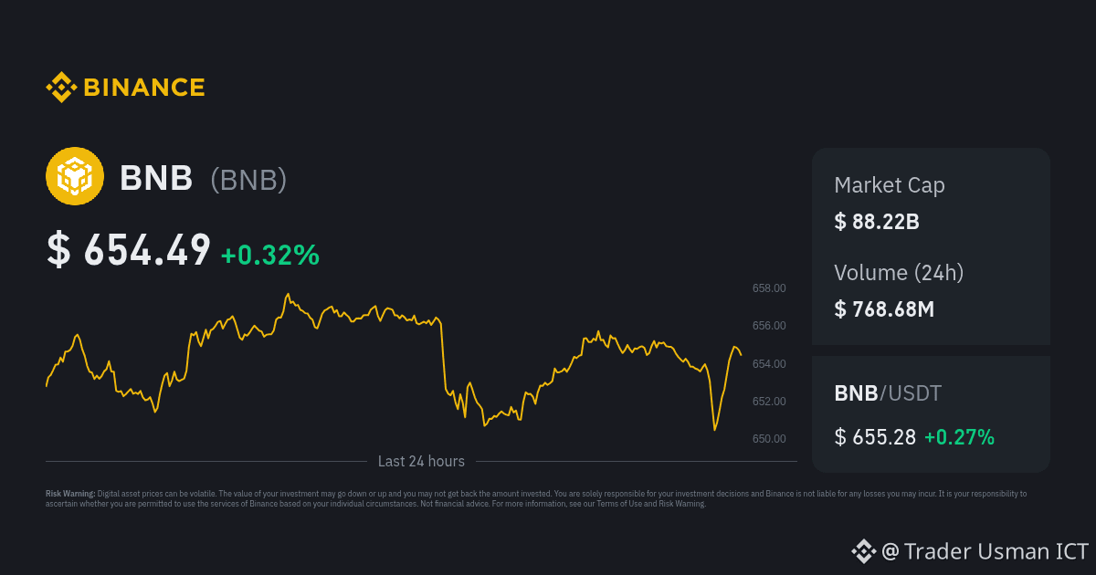The width and height of the screenshot is (1096, 575).
Task: Click the 658.00 axis label
Action: [x=769, y=288]
